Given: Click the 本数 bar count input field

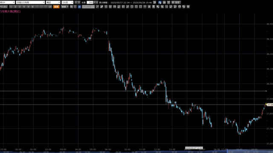Looking at the screenshot, I should click(90, 3).
